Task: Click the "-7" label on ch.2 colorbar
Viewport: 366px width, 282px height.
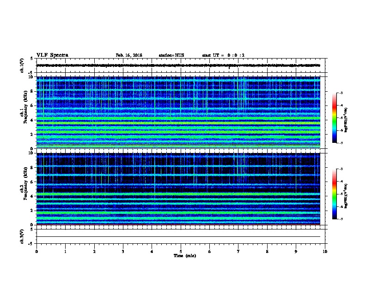Action: coord(341,219)
